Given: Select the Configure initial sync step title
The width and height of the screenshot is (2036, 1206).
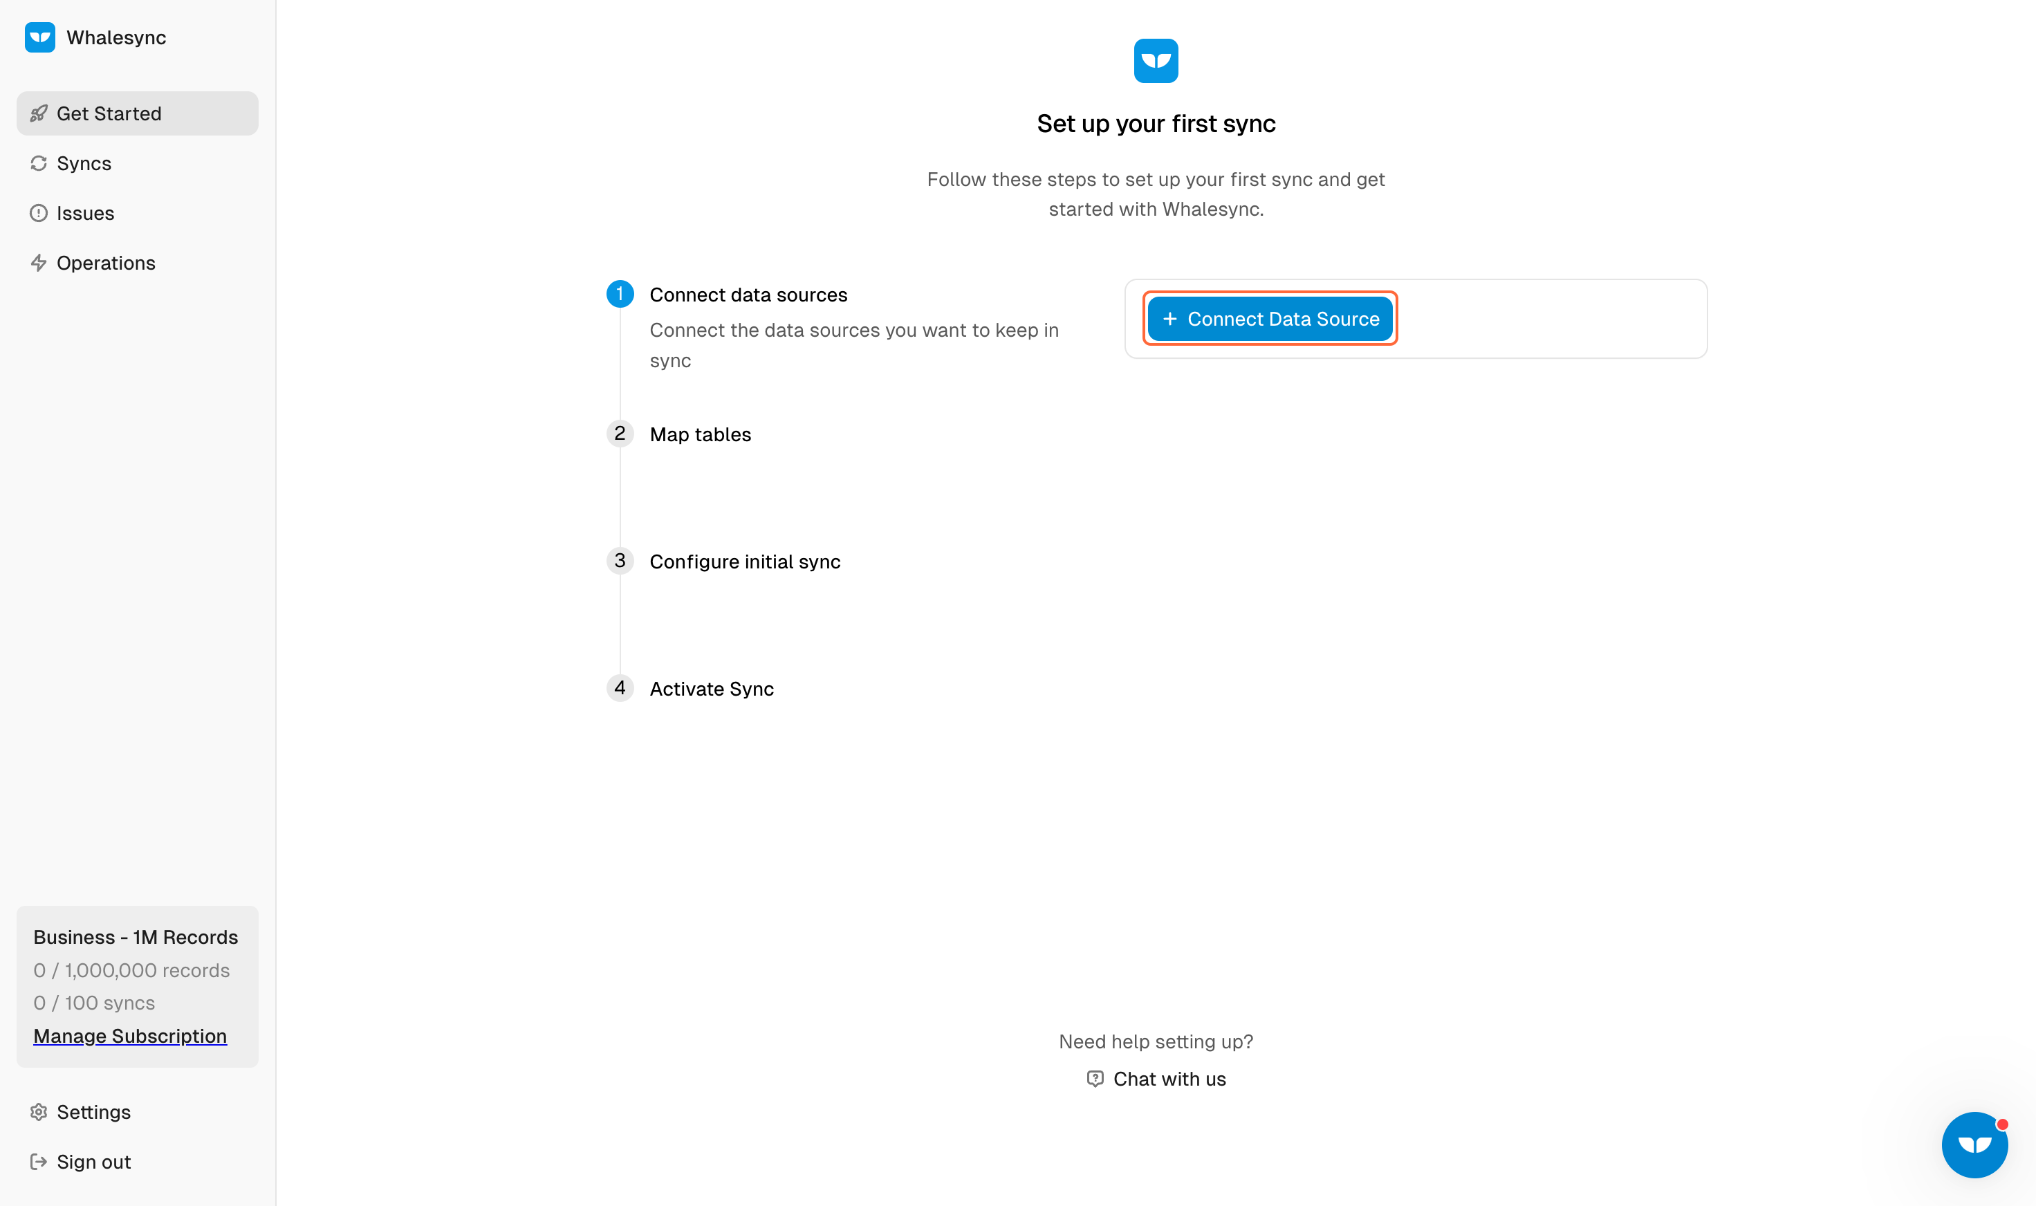Looking at the screenshot, I should (745, 562).
